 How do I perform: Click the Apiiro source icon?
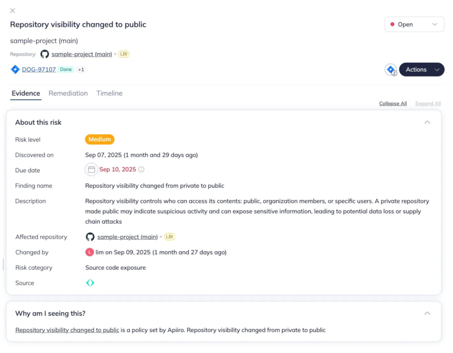pos(90,283)
